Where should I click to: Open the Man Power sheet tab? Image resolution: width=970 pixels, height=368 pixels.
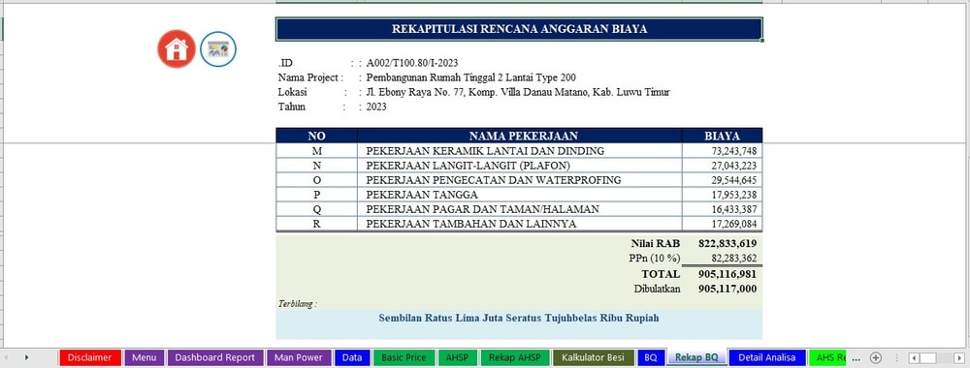click(x=299, y=357)
